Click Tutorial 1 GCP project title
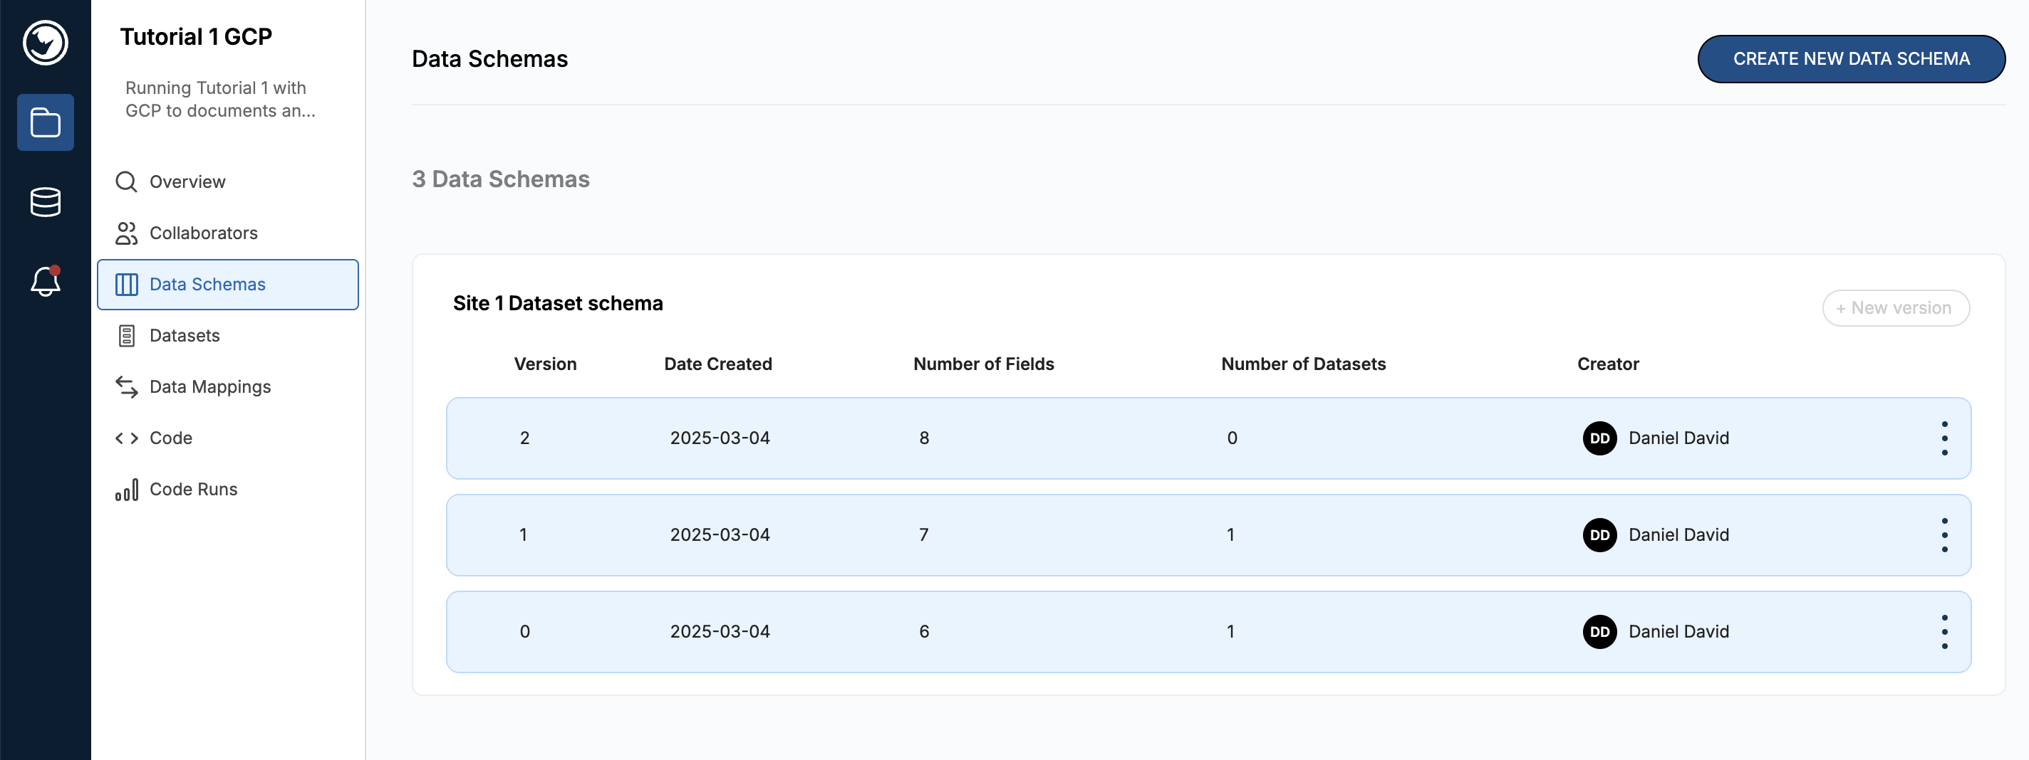 [x=196, y=37]
